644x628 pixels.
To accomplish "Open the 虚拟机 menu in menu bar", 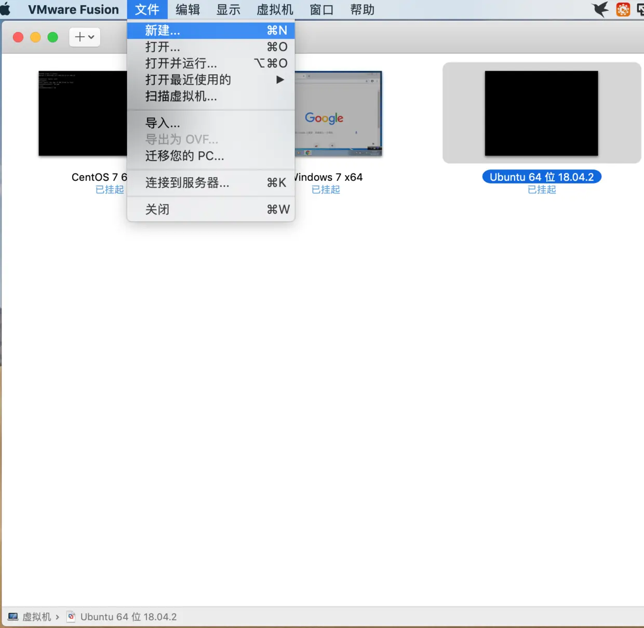I will [275, 9].
